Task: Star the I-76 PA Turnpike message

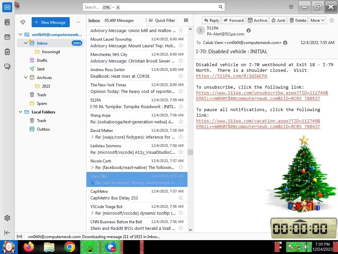Action: (x=181, y=106)
